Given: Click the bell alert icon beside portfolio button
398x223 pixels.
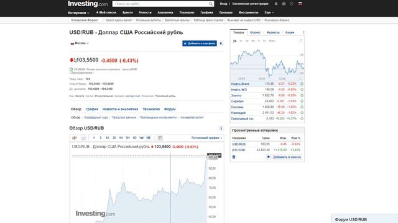Looking at the screenshot, I should tap(221, 43).
